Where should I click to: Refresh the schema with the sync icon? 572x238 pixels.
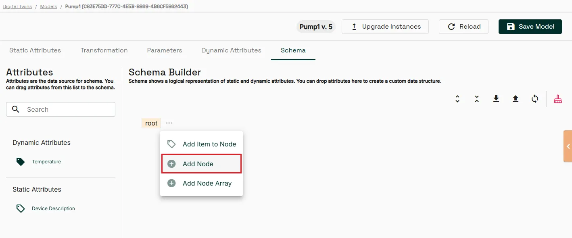535,99
